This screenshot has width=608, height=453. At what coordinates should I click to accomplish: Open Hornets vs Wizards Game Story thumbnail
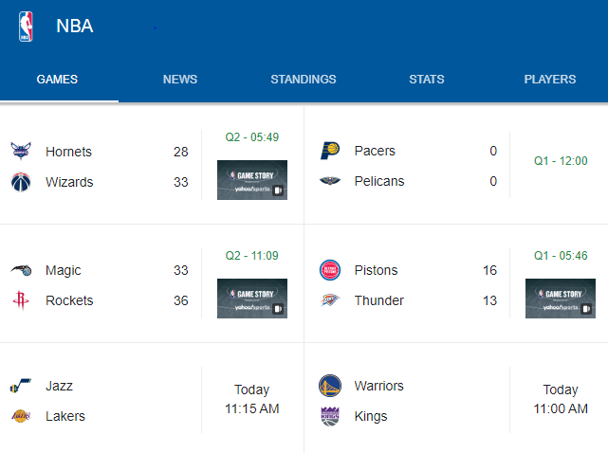(x=251, y=180)
